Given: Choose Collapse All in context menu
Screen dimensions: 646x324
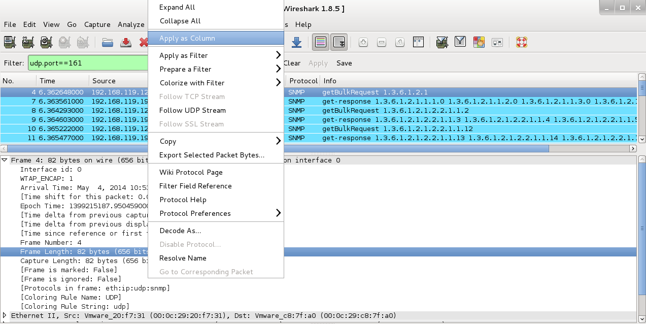Looking at the screenshot, I should pyautogui.click(x=216, y=21).
